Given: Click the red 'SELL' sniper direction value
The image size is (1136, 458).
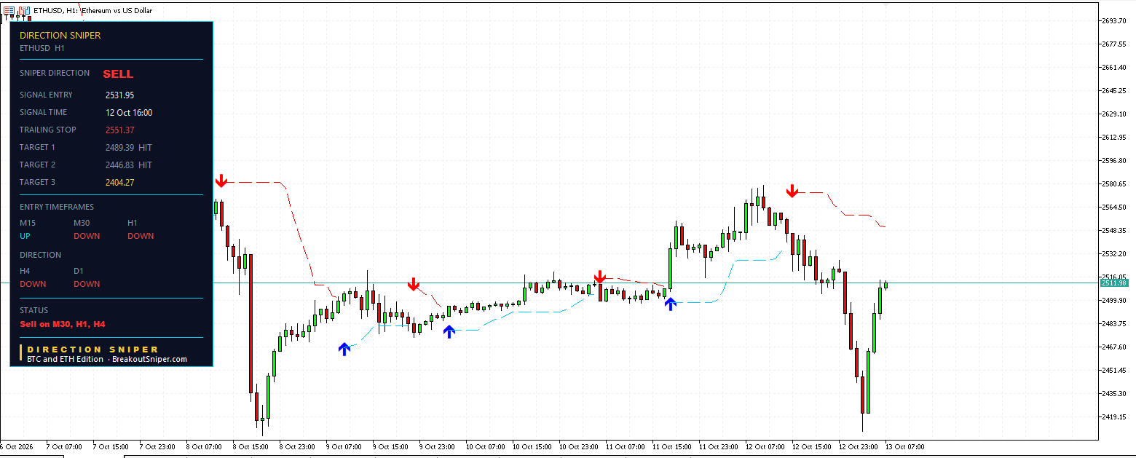Looking at the screenshot, I should (x=118, y=74).
